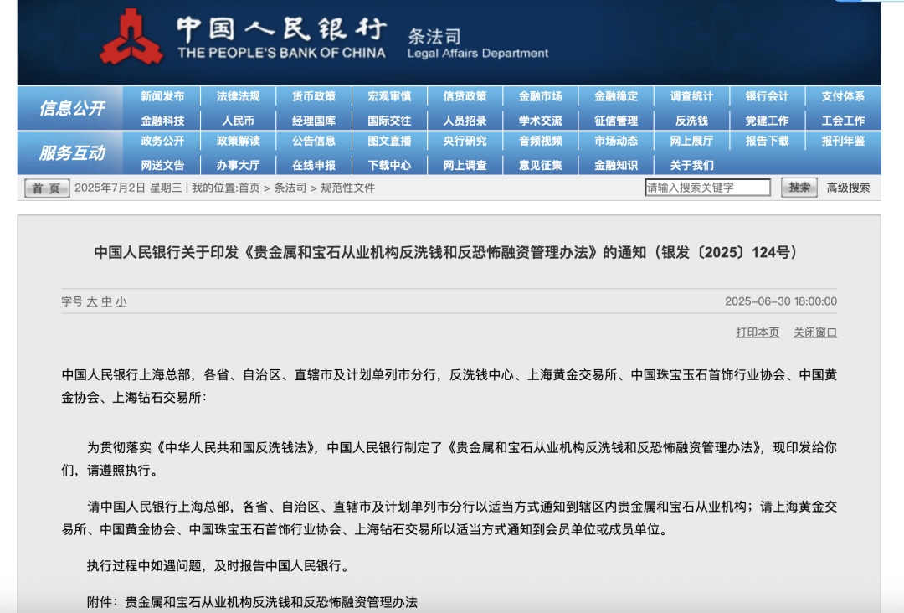Select 宏观审慎 in navigation
Viewport: 904px width, 613px height.
click(389, 96)
